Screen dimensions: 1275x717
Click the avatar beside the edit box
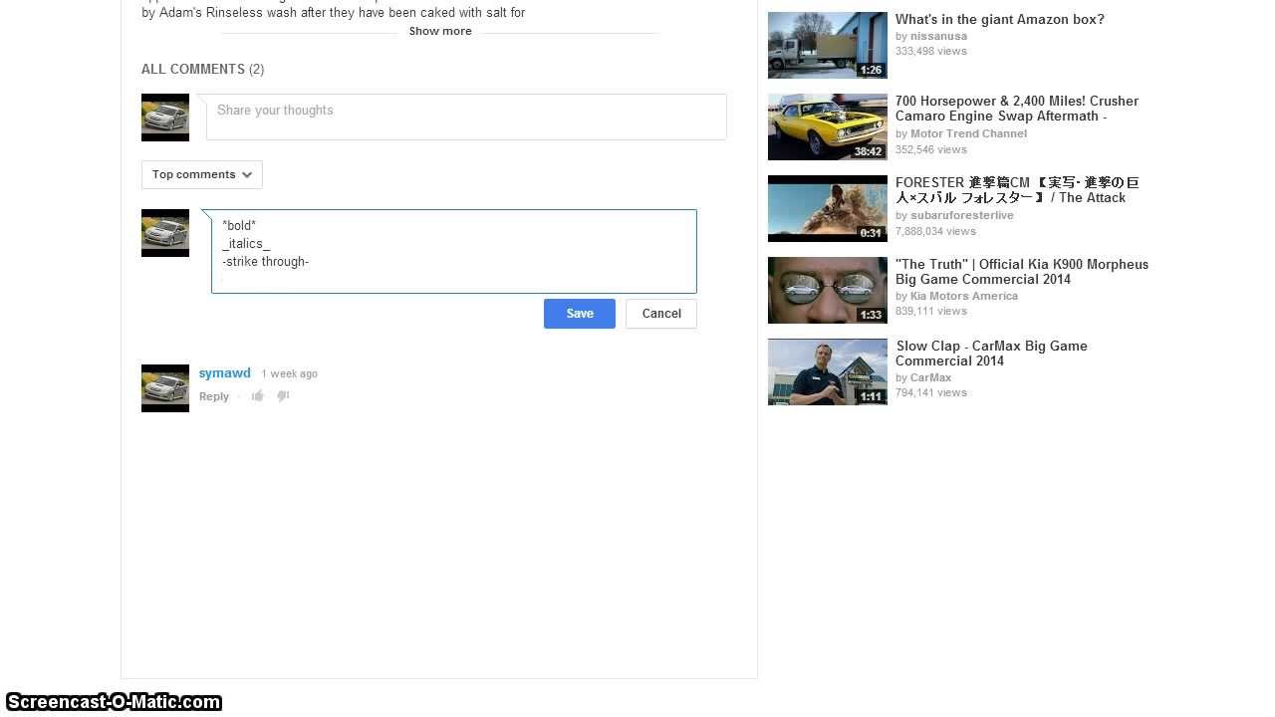click(x=165, y=233)
